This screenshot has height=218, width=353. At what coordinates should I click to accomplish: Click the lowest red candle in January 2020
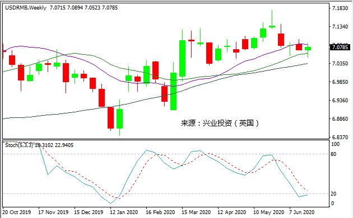click(x=110, y=117)
